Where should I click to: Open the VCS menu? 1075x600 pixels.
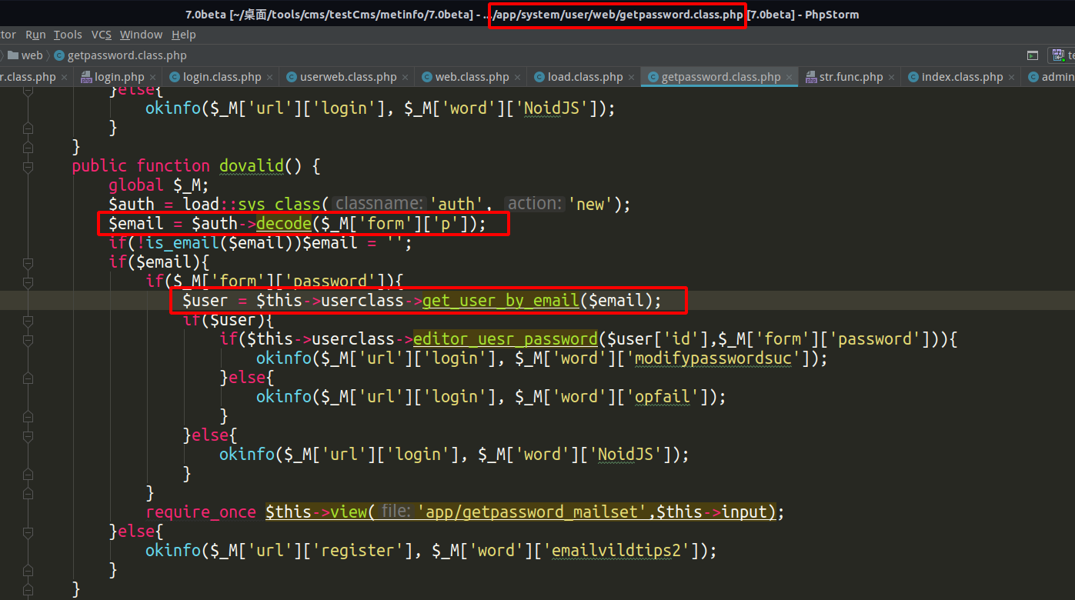click(102, 35)
